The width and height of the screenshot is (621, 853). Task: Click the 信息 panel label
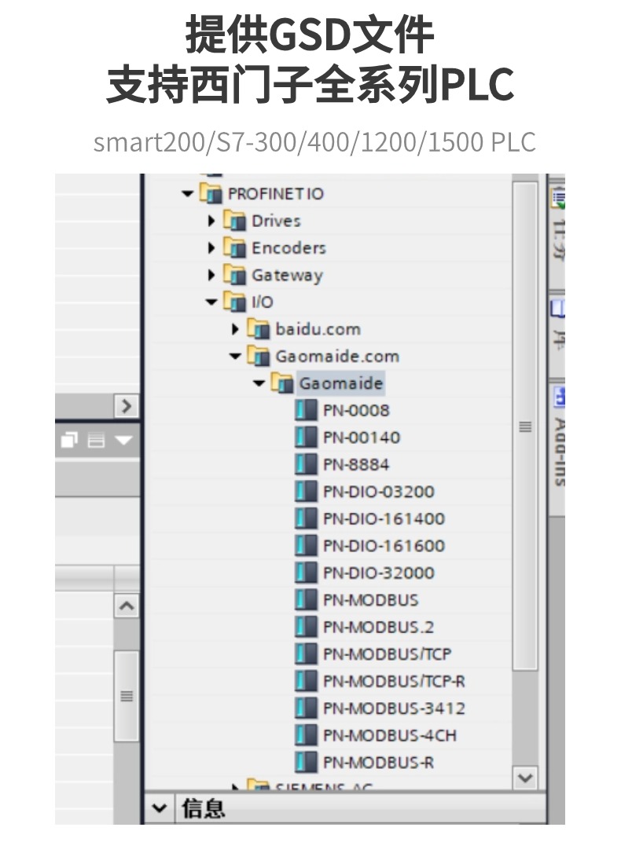[203, 808]
